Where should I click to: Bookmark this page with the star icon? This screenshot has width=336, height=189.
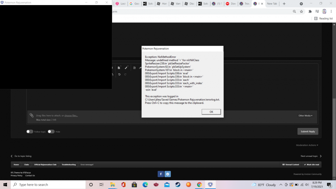(x=301, y=11)
